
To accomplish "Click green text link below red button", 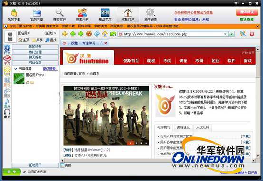I will (247, 19).
